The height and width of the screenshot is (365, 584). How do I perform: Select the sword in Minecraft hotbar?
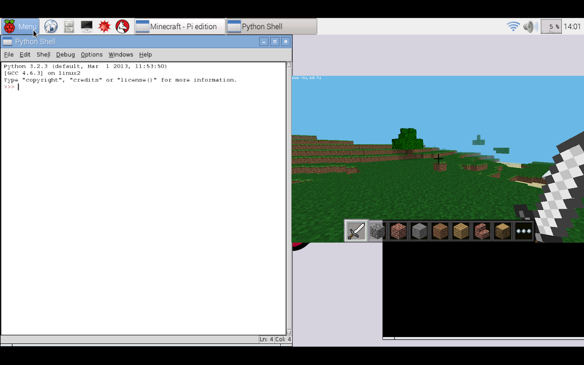356,231
